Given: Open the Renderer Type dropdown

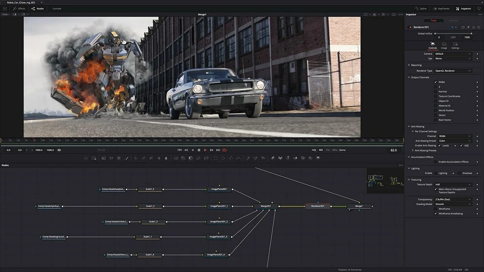Looking at the screenshot, I should tap(453, 71).
